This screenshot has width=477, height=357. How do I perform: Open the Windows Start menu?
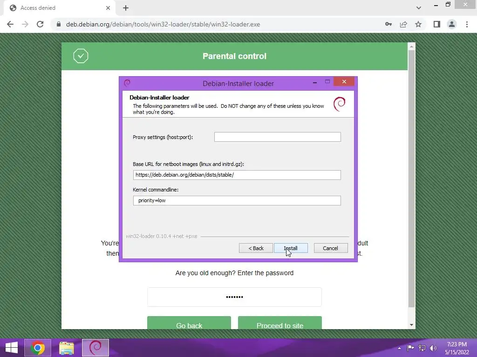(x=12, y=348)
